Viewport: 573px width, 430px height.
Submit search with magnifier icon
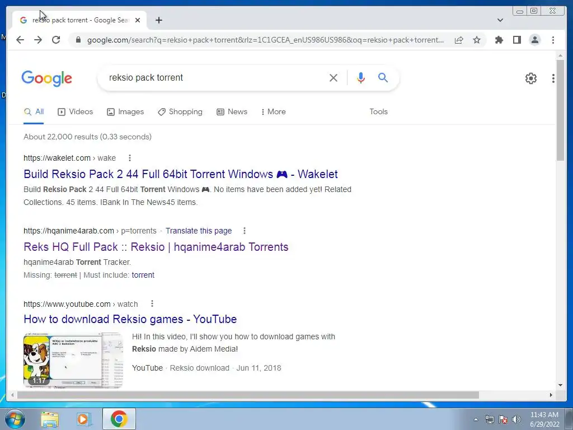coord(383,77)
